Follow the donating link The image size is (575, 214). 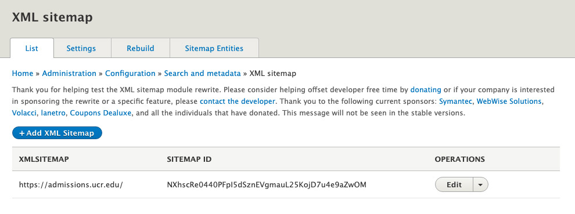[426, 89]
